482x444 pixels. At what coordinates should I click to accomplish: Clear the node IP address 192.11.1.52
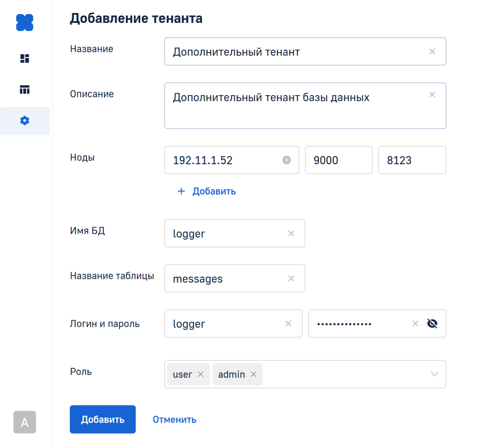click(287, 160)
